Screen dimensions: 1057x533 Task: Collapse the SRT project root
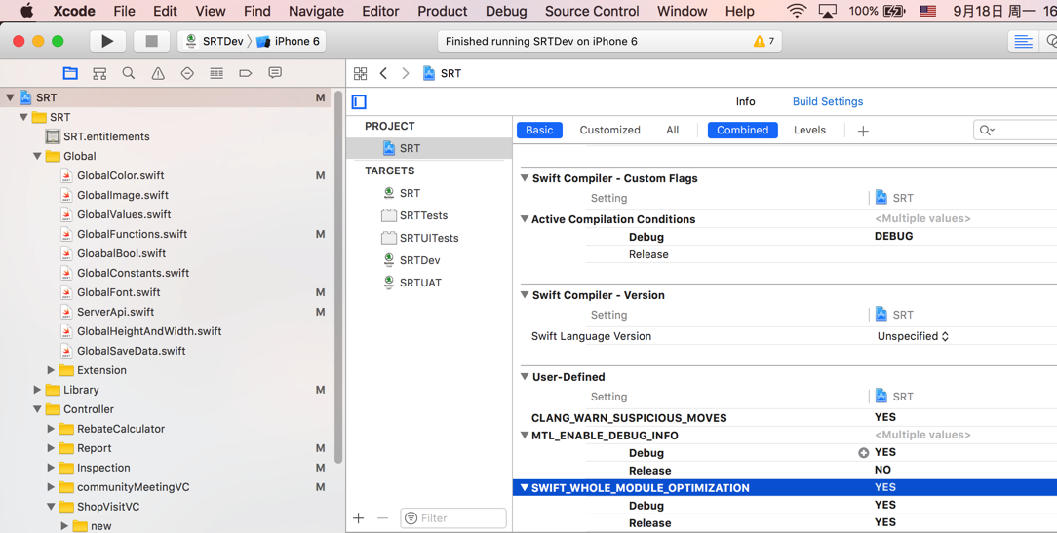10,97
